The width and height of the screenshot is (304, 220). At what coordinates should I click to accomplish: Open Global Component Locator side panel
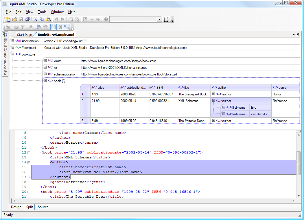coord(5,54)
